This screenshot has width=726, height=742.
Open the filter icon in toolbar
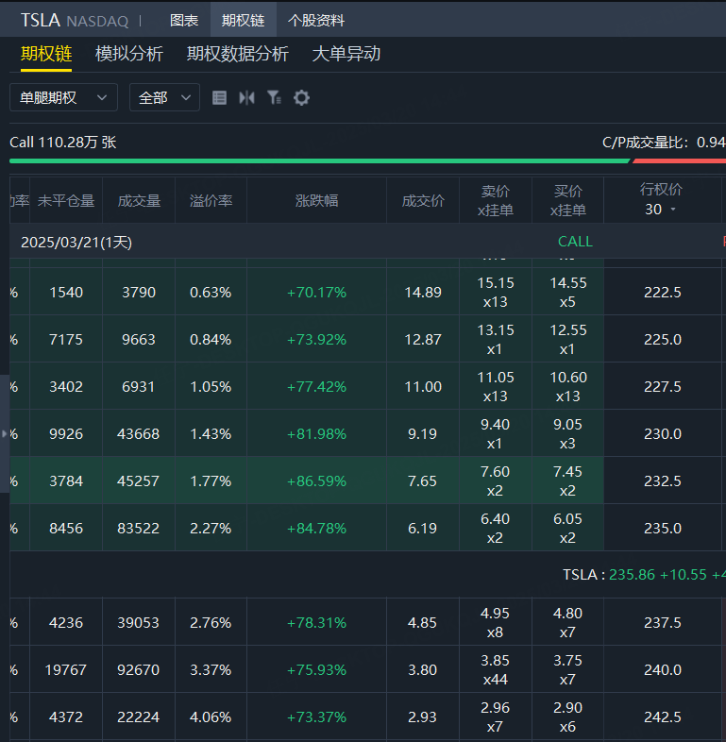(x=274, y=97)
